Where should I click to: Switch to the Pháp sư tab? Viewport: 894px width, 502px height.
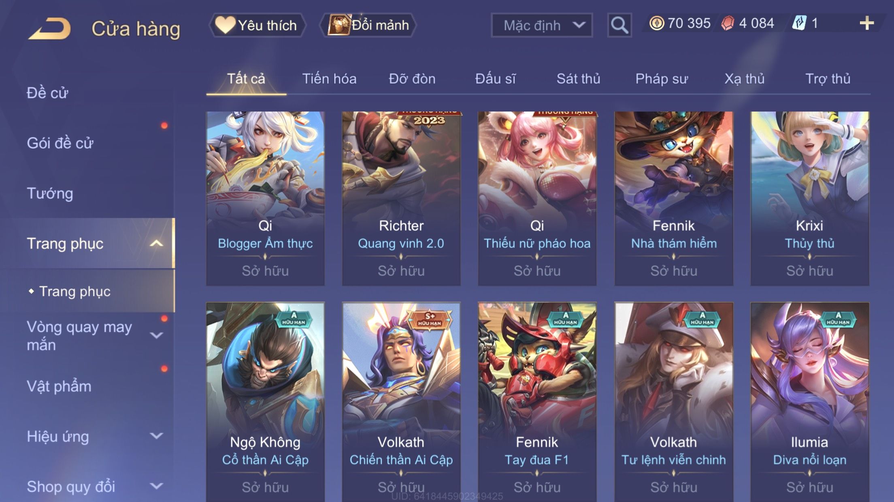pyautogui.click(x=662, y=78)
